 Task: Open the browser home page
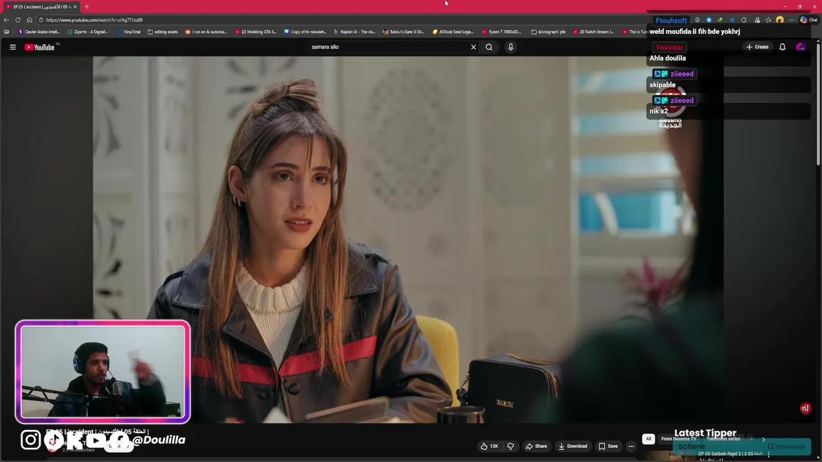click(29, 20)
